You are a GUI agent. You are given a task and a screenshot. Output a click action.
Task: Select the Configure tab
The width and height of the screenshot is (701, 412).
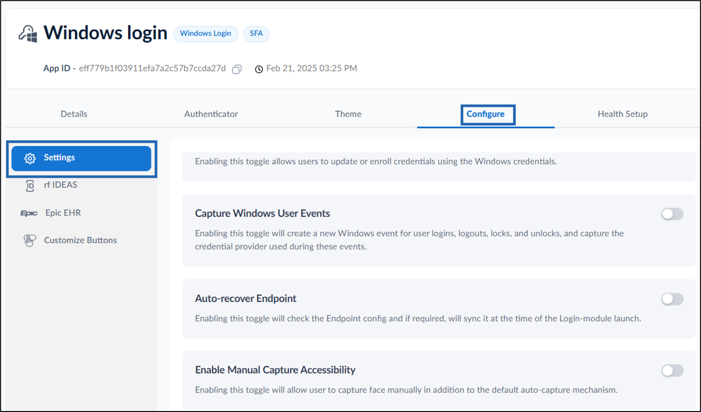485,114
